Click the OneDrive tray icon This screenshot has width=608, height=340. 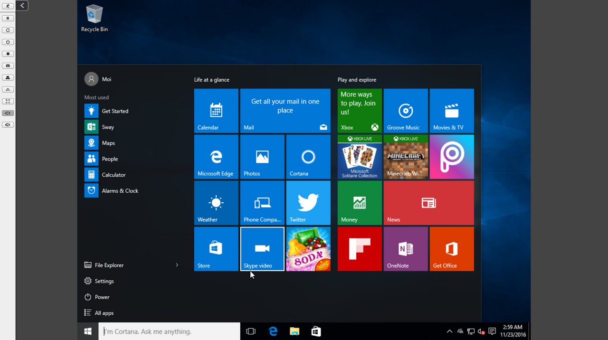(460, 331)
